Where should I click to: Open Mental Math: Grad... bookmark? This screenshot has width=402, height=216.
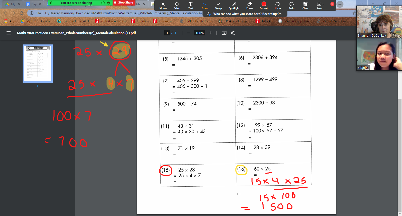[x=333, y=21]
